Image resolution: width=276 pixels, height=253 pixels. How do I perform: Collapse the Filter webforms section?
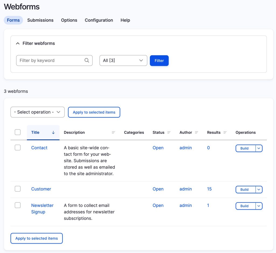coord(35,43)
